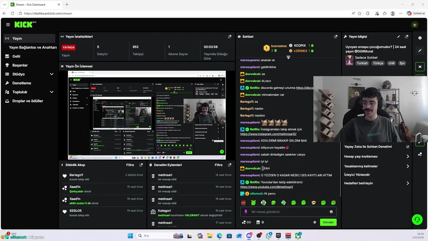Open the Yayın sidebar page

coord(29,38)
